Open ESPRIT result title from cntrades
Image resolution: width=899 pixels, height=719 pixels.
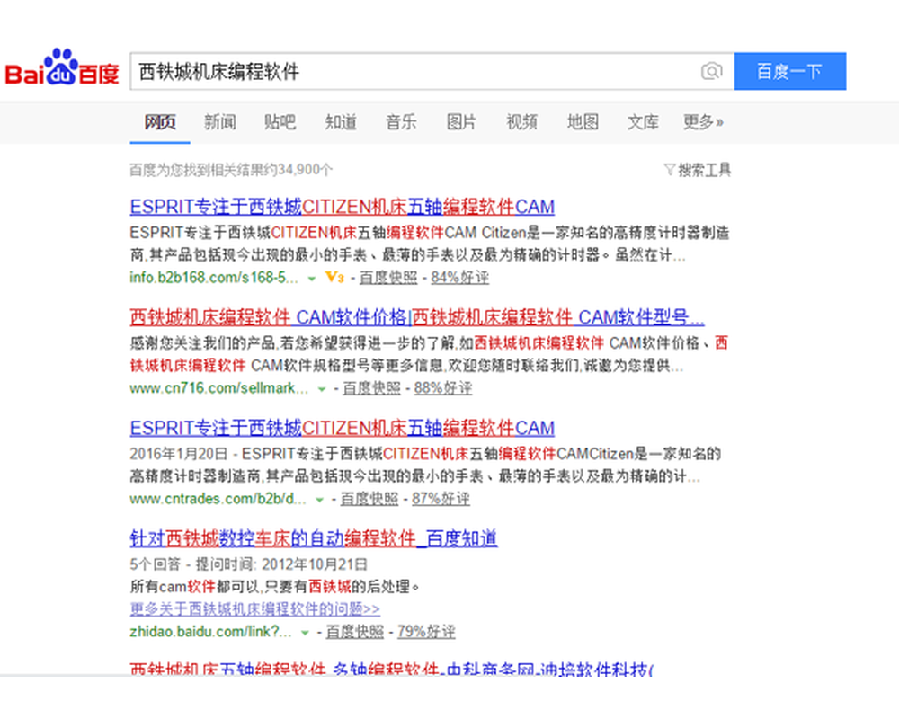click(343, 429)
